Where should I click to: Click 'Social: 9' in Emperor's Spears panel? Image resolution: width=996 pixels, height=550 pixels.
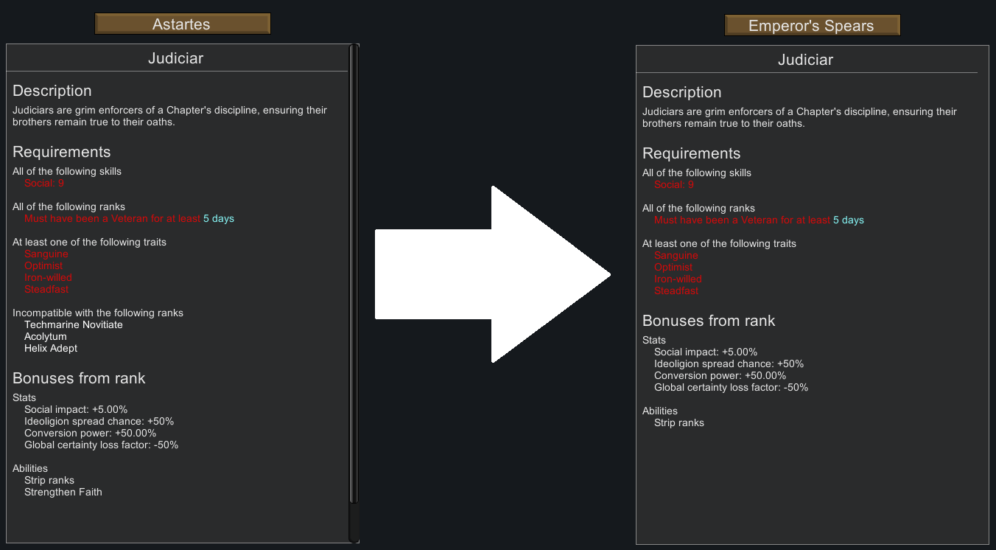674,184
